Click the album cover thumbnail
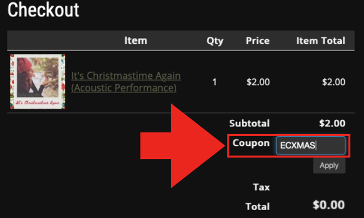This screenshot has height=218, width=364. tap(38, 82)
